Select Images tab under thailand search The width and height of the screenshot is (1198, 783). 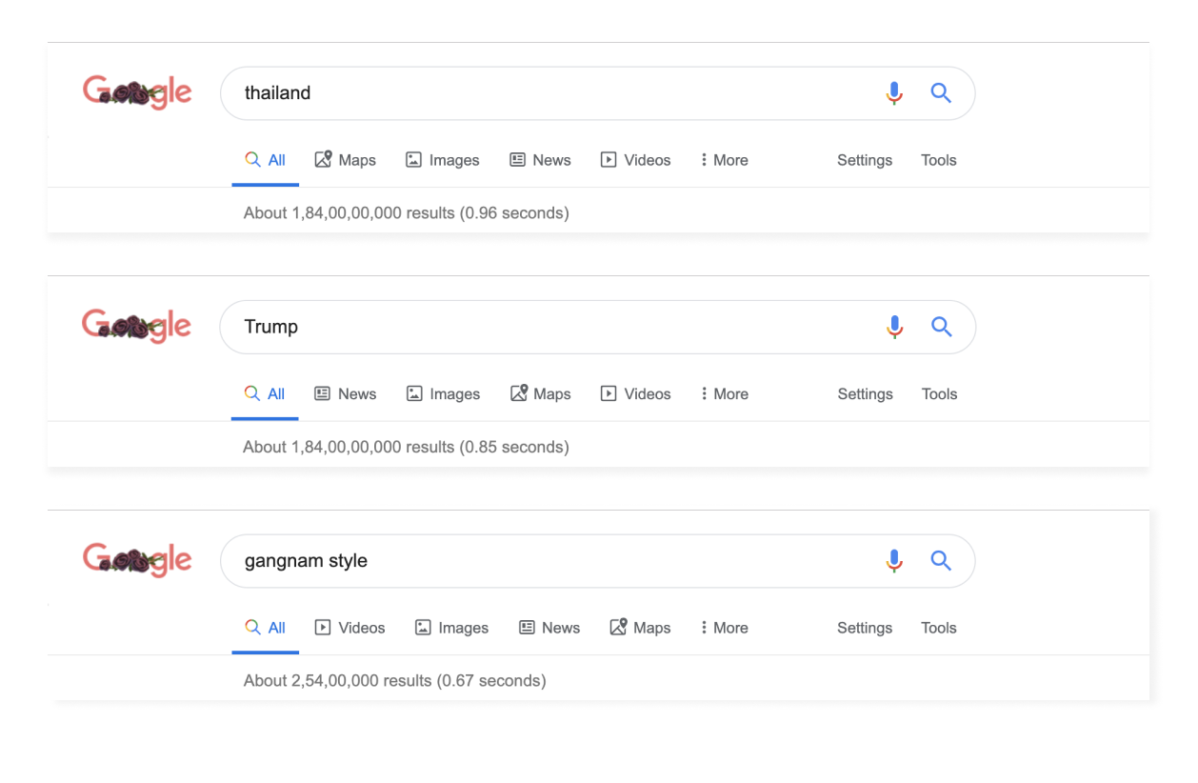point(443,160)
